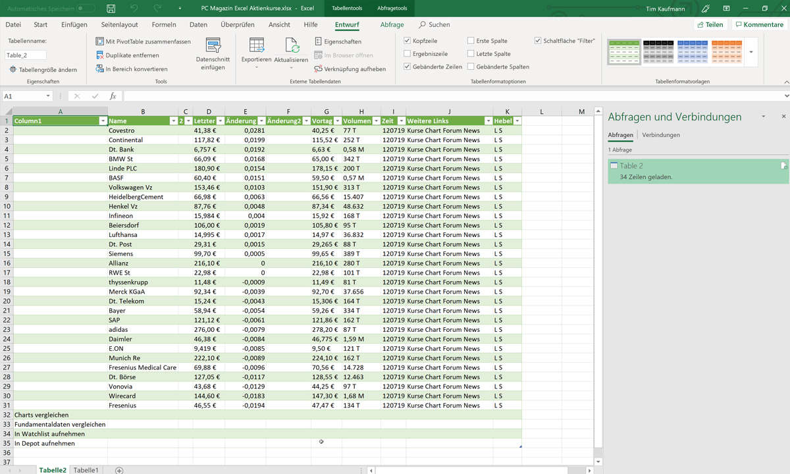
Task: Open filter dropdown for Column1
Action: (x=103, y=121)
